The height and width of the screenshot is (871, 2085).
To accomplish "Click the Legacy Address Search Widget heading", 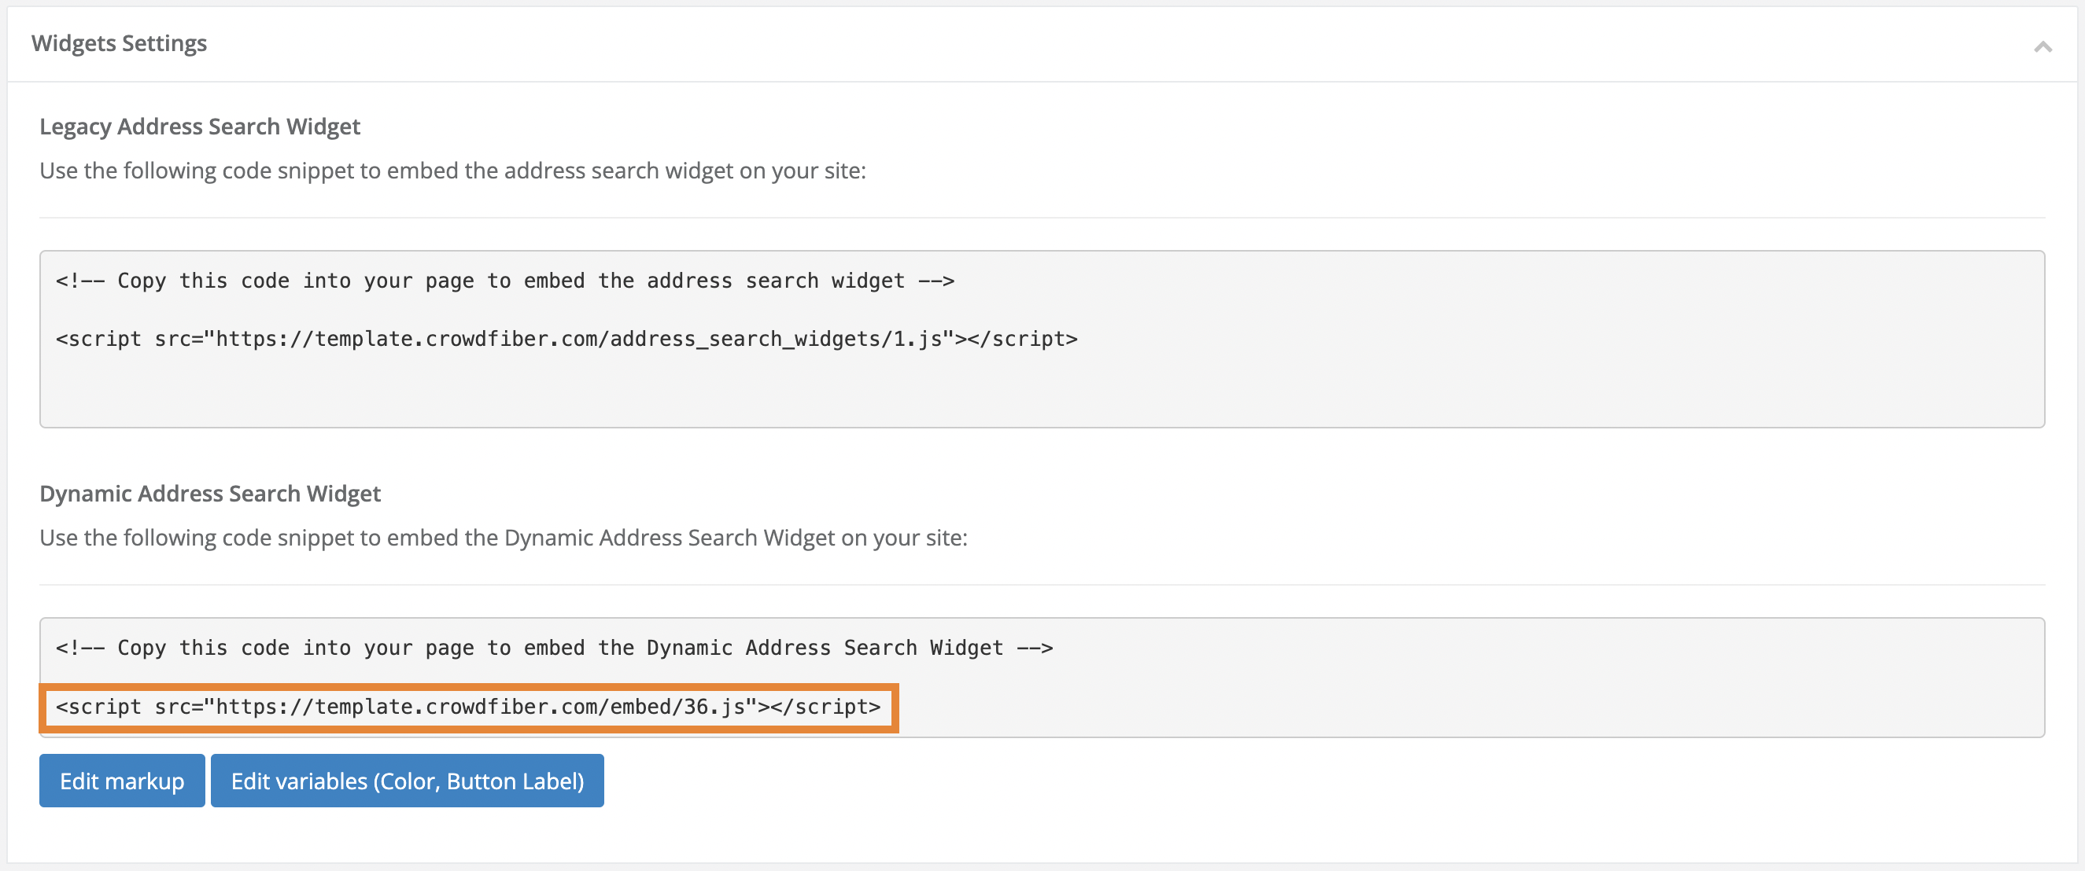I will click(200, 126).
